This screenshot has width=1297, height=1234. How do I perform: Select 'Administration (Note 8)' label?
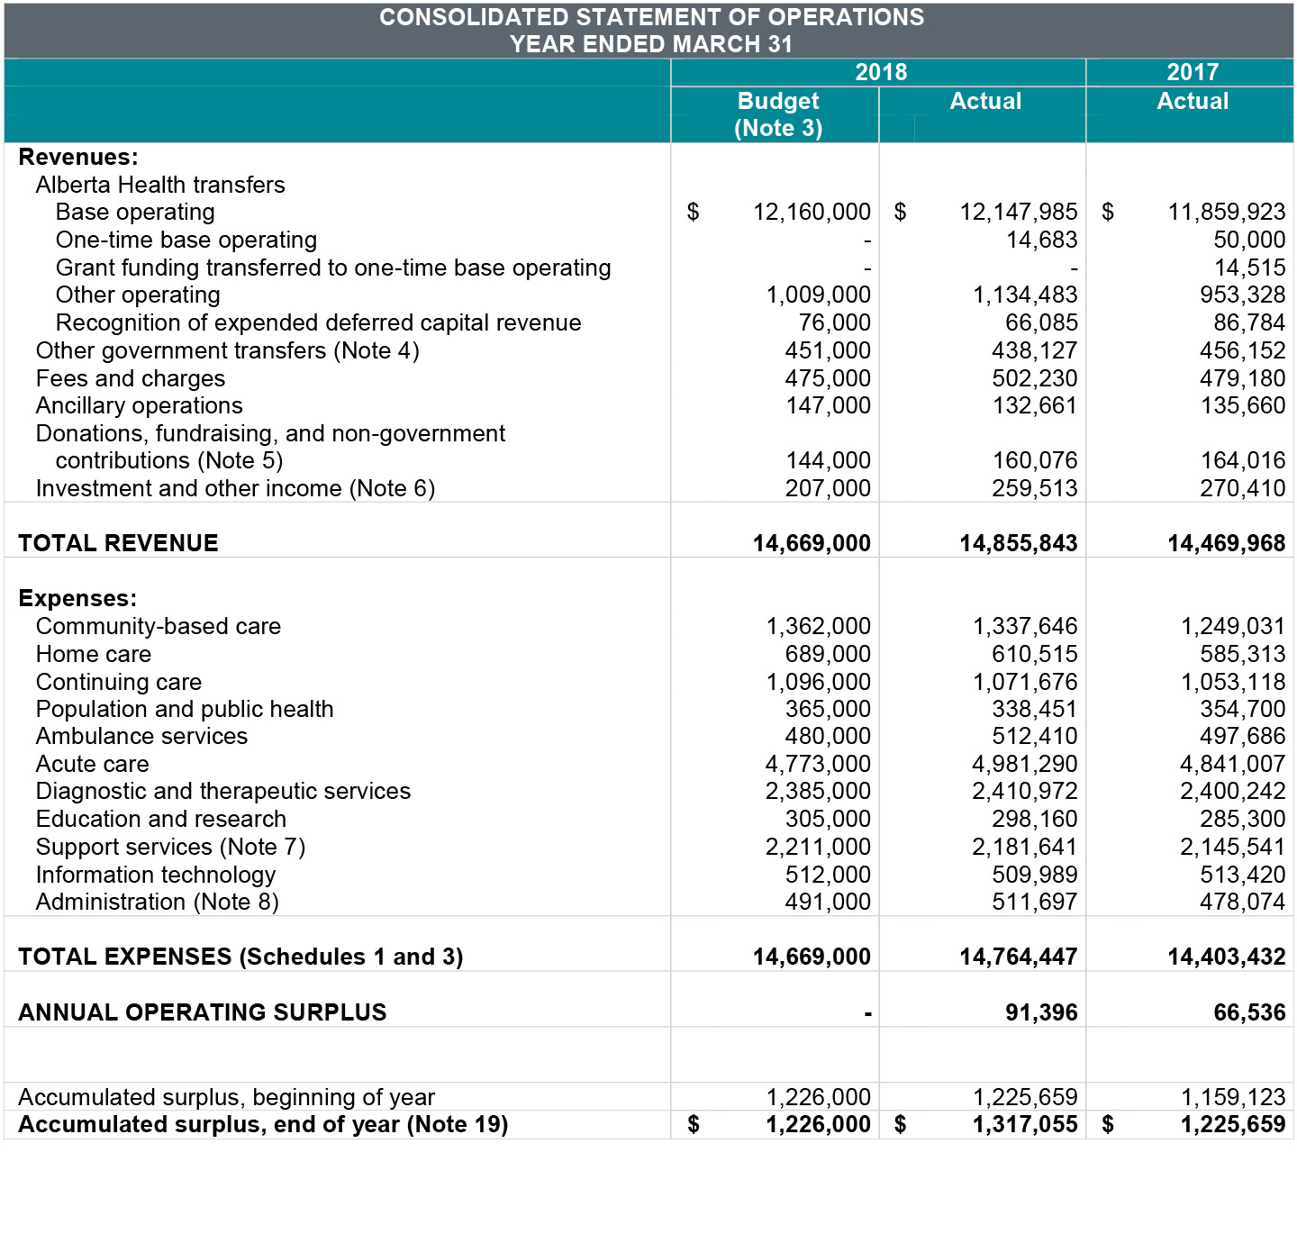pos(158,903)
